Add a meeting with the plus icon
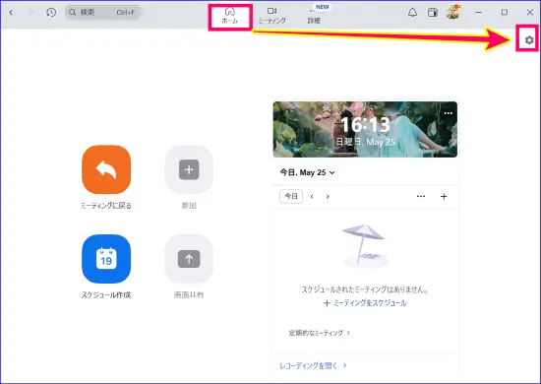Viewport: 541px width, 384px height. coord(444,197)
